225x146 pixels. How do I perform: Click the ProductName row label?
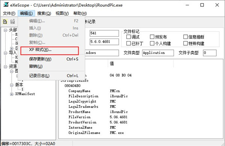79,112
